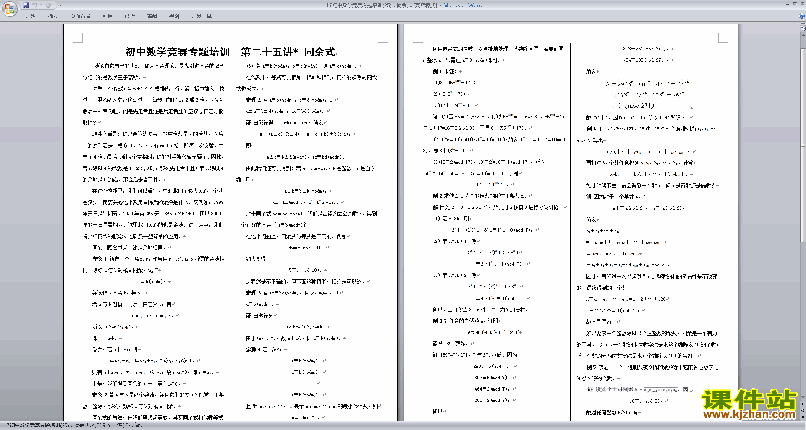
Task: Click 例2 heading on the second page
Action: (437, 196)
